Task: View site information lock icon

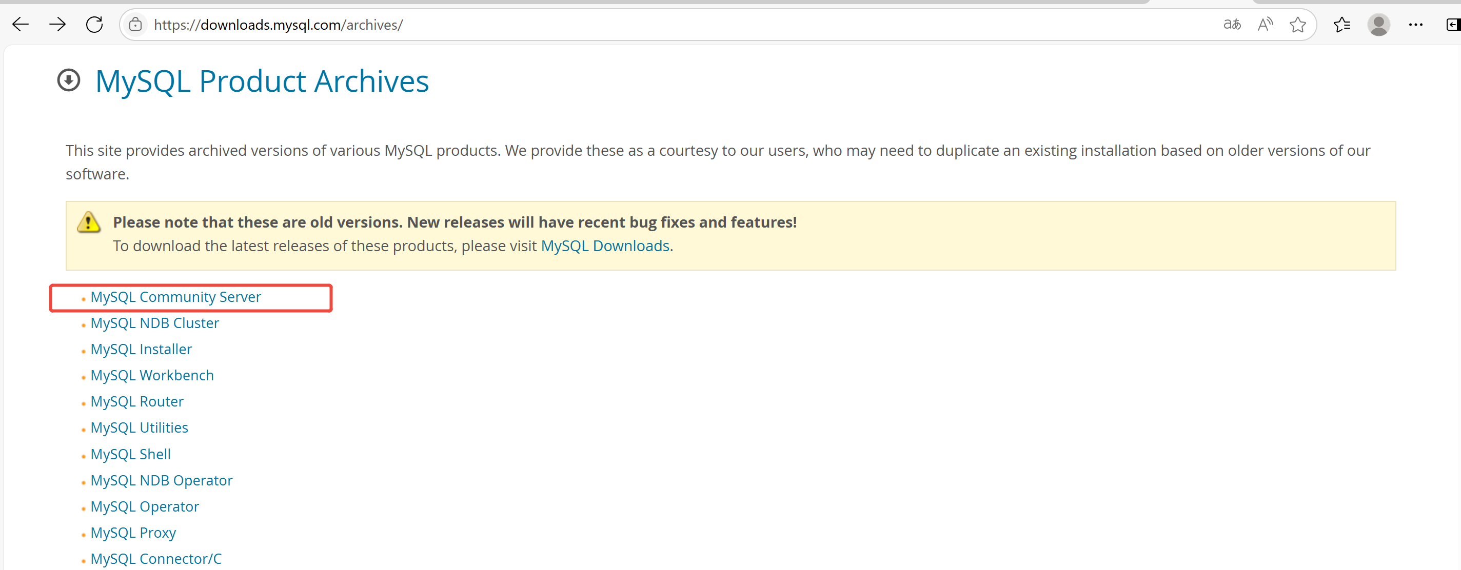Action: pyautogui.click(x=135, y=25)
